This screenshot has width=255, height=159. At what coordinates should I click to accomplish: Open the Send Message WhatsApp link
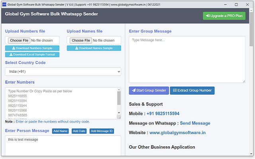coord(195,123)
